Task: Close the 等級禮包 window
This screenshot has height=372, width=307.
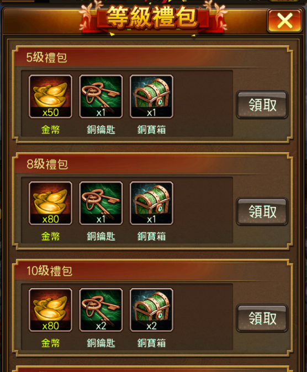Action: tap(285, 20)
